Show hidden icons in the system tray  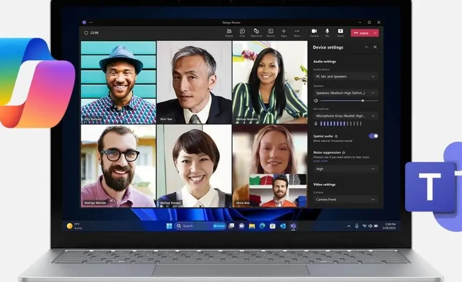(349, 226)
